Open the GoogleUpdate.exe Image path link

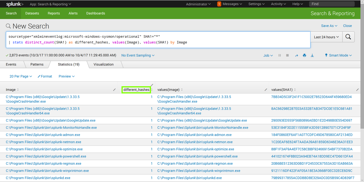click(51, 120)
